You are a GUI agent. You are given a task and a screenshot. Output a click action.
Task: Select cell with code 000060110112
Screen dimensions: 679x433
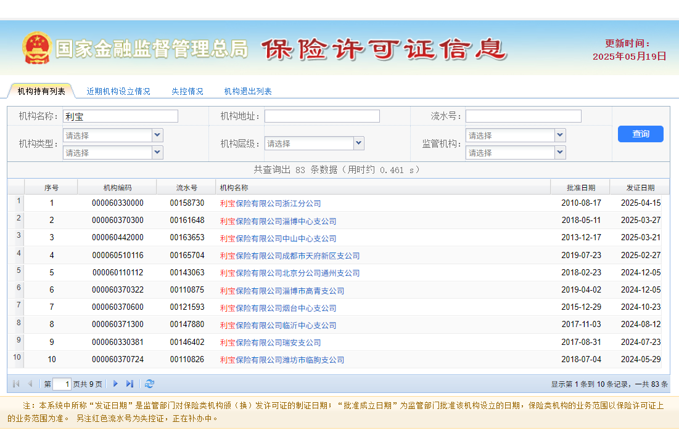tap(117, 272)
